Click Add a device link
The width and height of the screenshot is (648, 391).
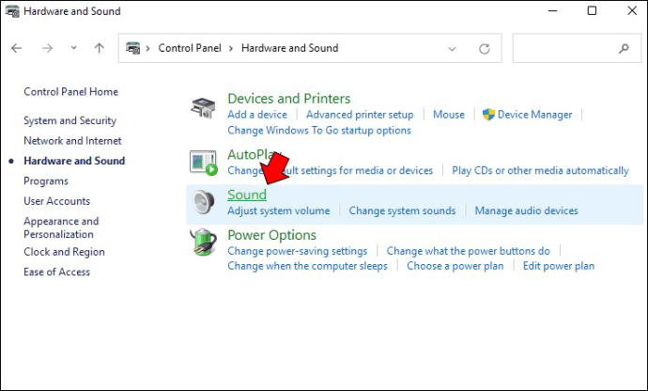pos(257,115)
